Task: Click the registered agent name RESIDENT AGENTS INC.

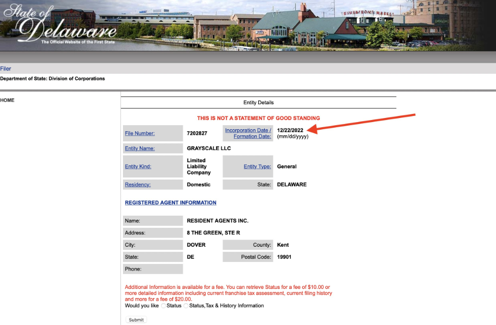Action: (x=218, y=221)
